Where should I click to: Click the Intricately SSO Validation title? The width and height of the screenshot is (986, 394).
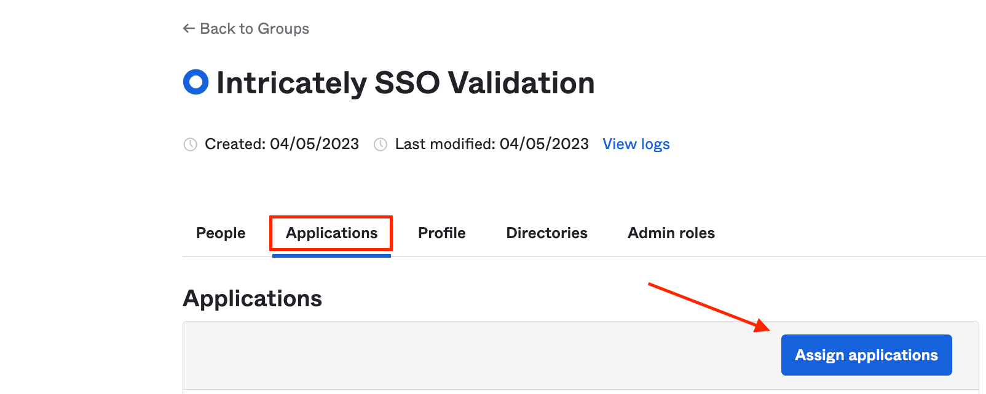point(406,83)
